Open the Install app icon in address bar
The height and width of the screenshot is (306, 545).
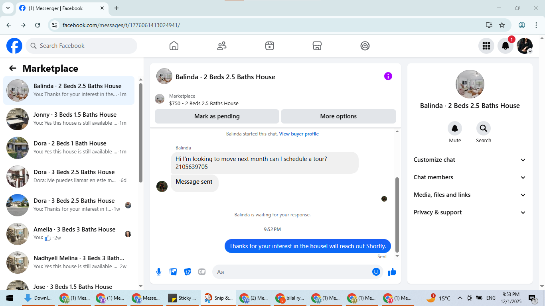coord(489,25)
